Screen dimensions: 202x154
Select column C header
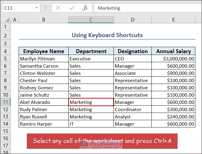[x=91, y=20]
